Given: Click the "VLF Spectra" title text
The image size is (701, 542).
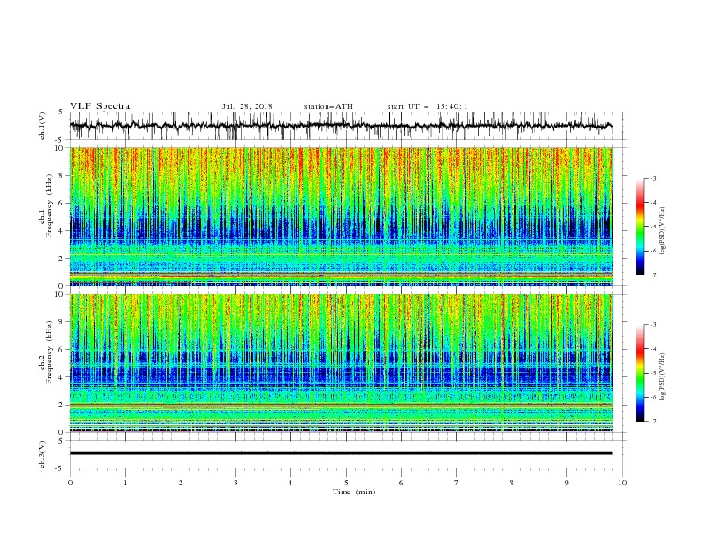Looking at the screenshot, I should coord(100,106).
